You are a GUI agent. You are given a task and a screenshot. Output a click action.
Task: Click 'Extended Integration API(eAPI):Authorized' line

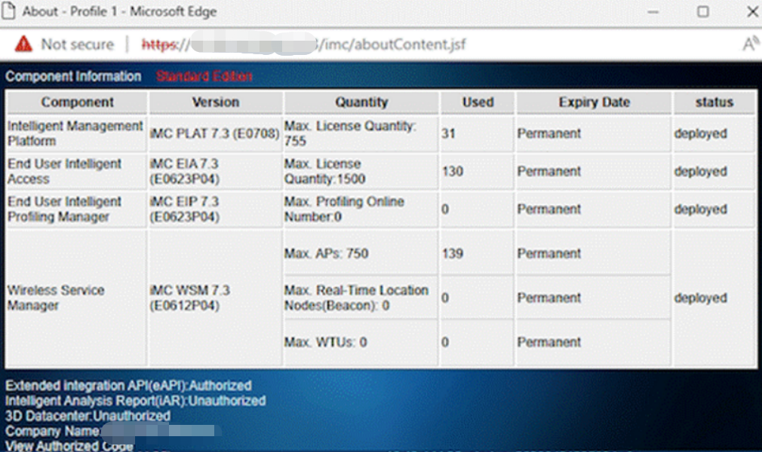coord(128,386)
